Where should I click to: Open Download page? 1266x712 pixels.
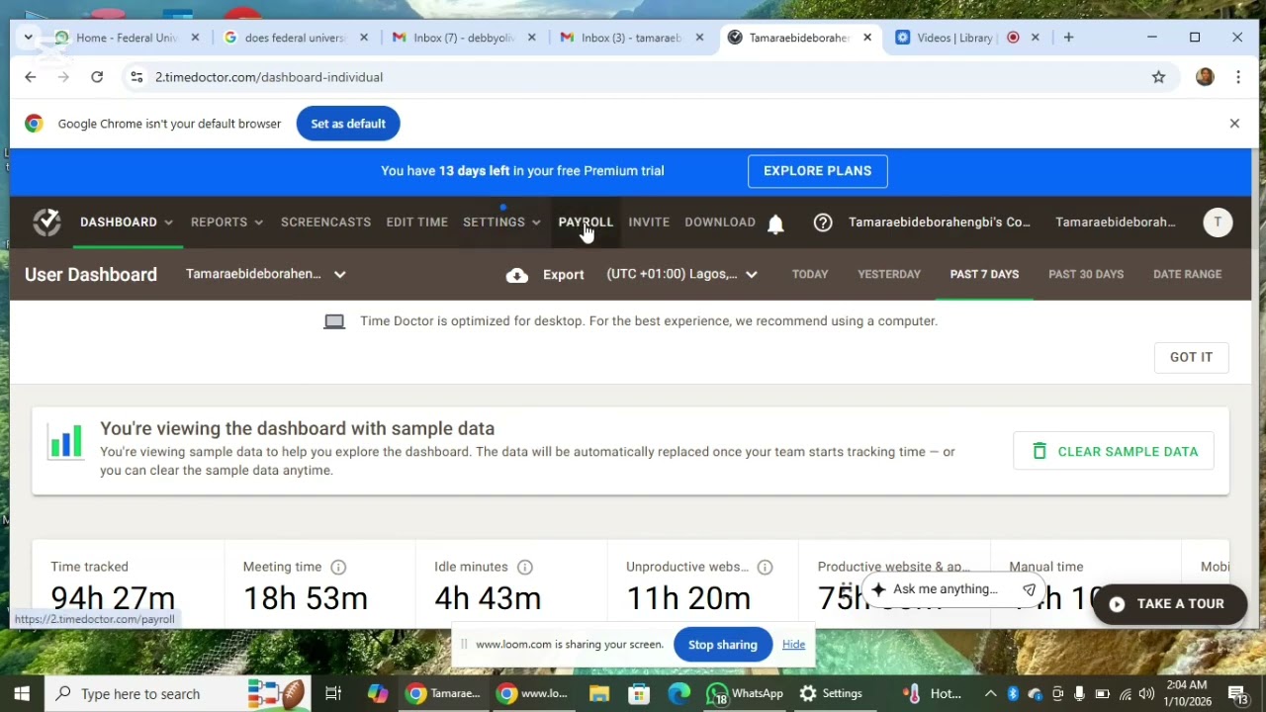[x=720, y=222]
